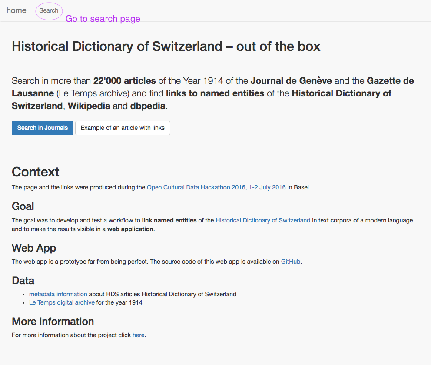Open Example of an article with links

point(123,128)
